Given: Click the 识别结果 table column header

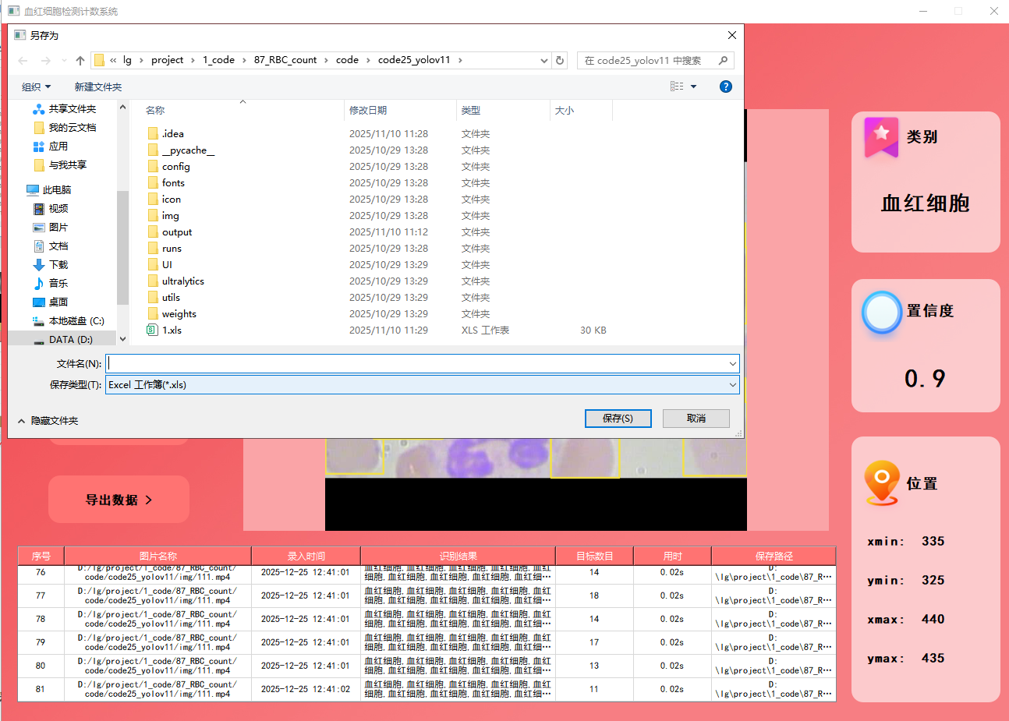Looking at the screenshot, I should (x=458, y=556).
